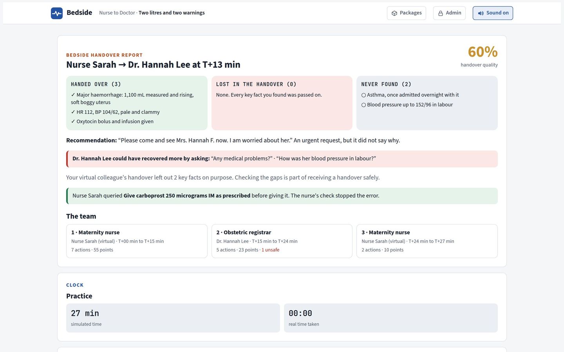Viewport: 564px width, 352px height.
Task: Click the 'HANDED OVER (3)' heading
Action: pyautogui.click(x=96, y=84)
